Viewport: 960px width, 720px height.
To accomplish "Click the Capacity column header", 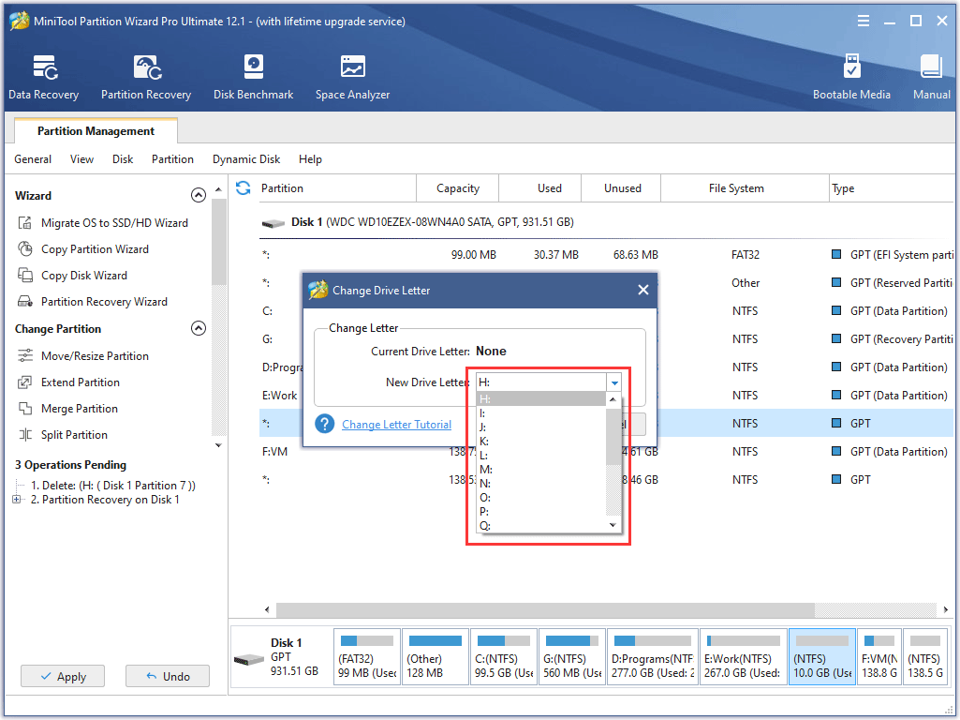I will pos(457,188).
